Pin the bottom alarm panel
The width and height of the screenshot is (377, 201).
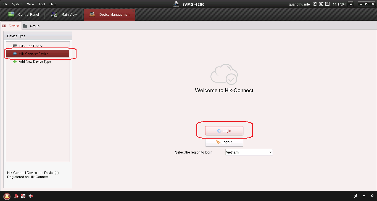pos(356,196)
